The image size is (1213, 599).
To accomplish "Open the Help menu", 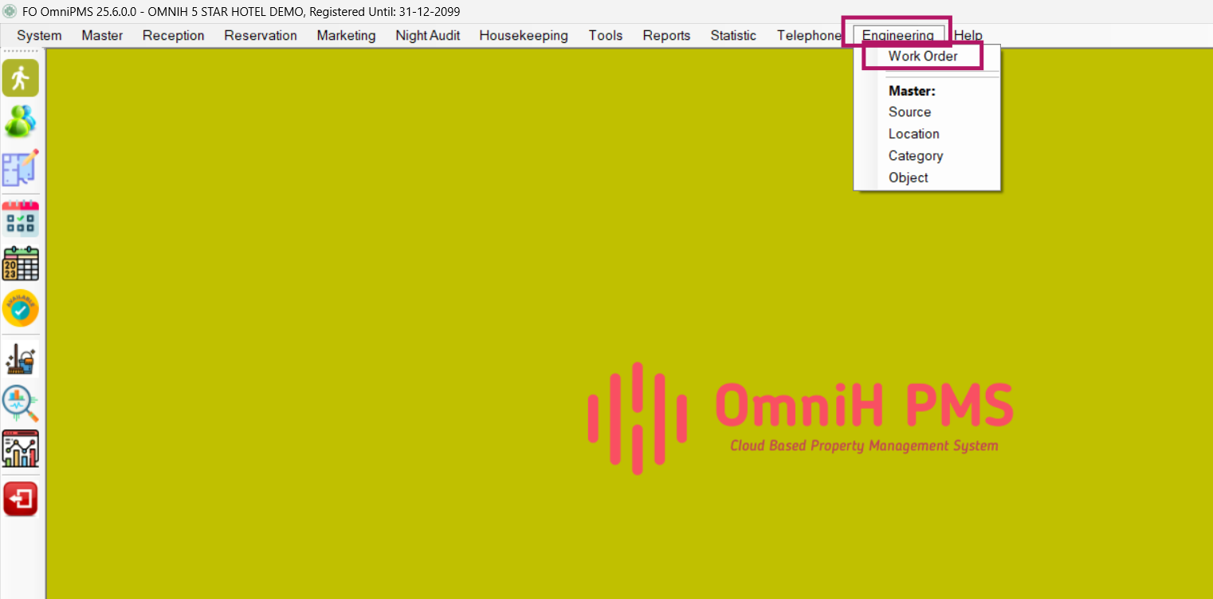I will pyautogui.click(x=968, y=36).
